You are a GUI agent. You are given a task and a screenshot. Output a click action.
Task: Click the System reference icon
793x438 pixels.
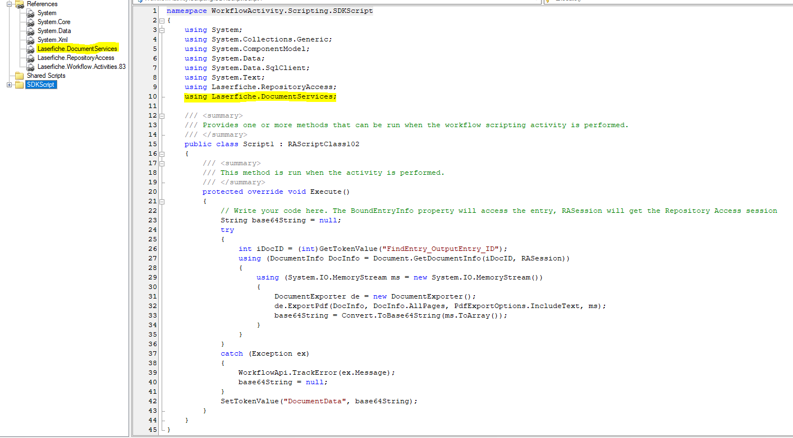31,13
